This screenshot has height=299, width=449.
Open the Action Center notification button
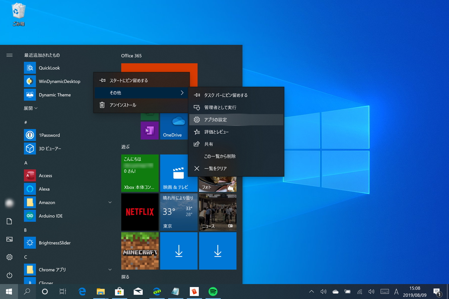coord(437,292)
